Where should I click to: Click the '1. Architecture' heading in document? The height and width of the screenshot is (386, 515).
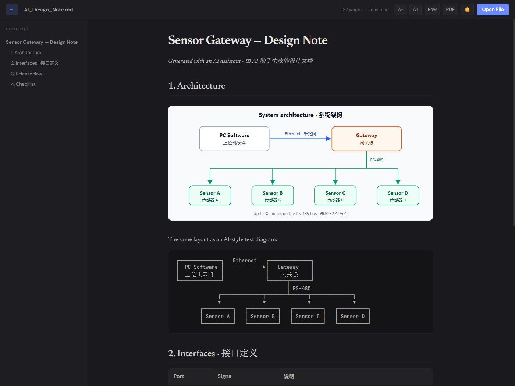[x=197, y=86]
